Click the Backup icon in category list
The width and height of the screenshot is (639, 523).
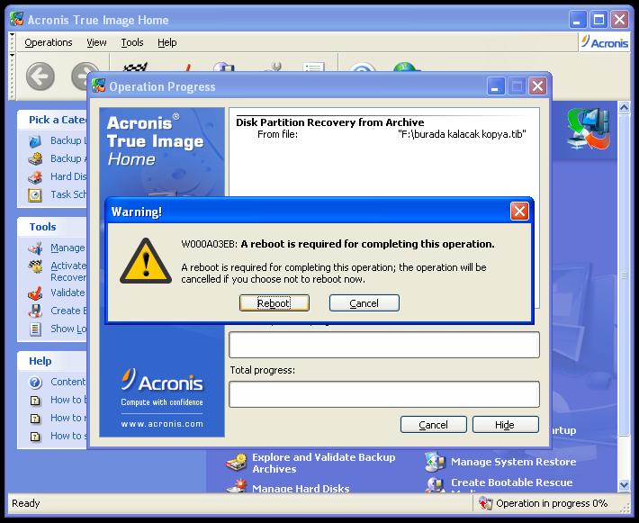(35, 141)
